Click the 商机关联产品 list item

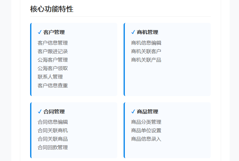point(146,60)
